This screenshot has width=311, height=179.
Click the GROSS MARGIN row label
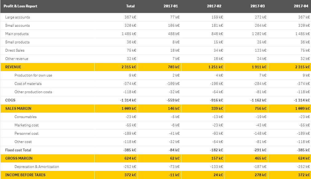(x=19, y=158)
